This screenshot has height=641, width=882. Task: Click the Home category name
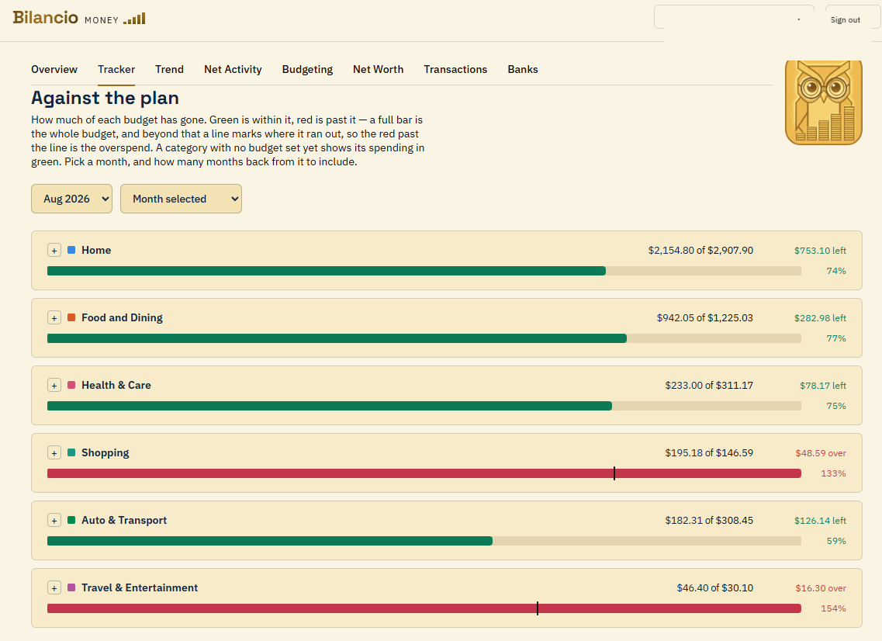96,250
